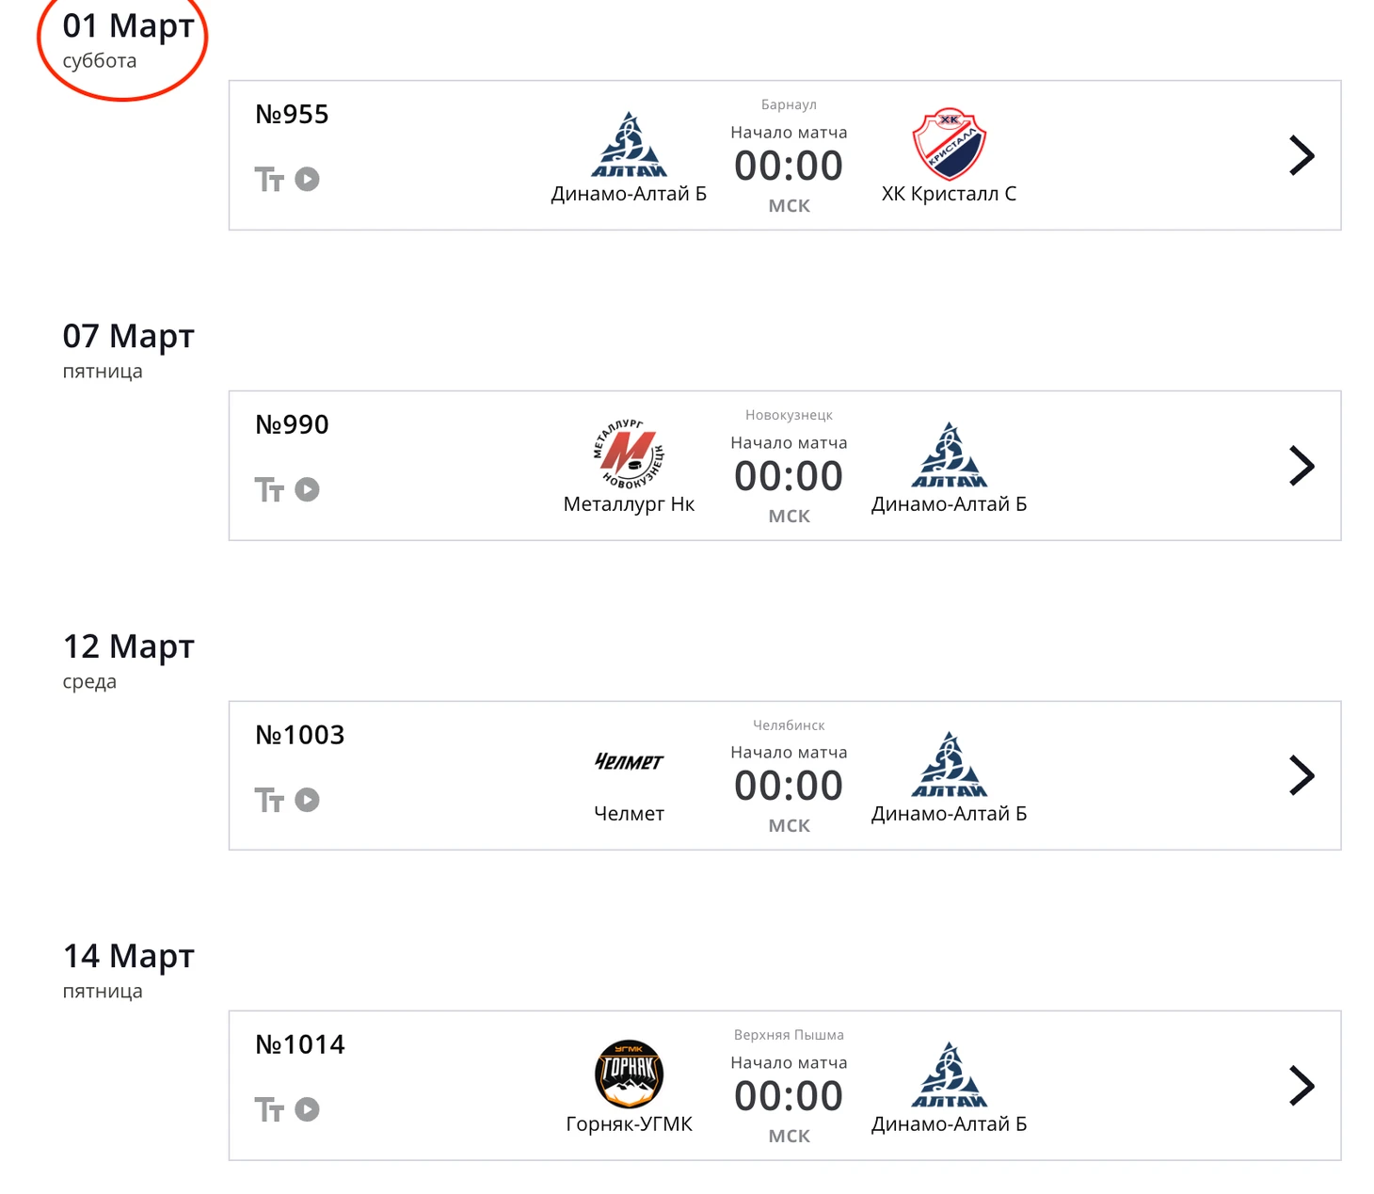Click the ХК Кристалл С team logo
Viewport: 1374px width, 1194px height.
click(x=949, y=144)
